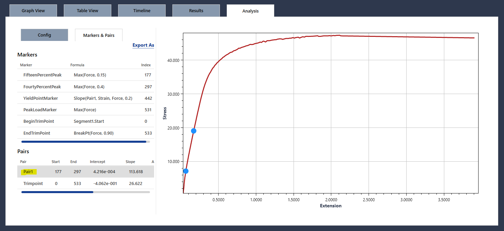Viewport: 504px width, 231px height.
Task: Select the Trimpoint pair row
Action: (86, 183)
